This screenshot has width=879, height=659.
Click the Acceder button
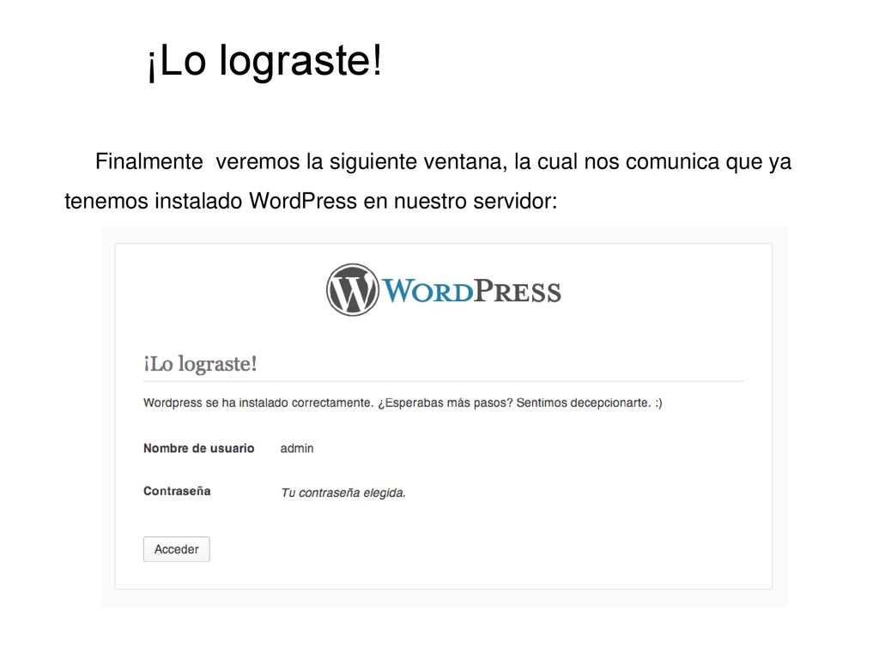pos(177,549)
